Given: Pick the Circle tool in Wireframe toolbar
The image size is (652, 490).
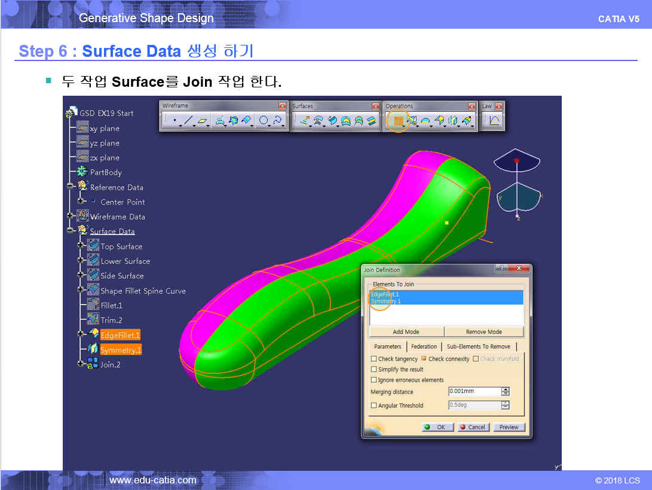Looking at the screenshot, I should 264,121.
